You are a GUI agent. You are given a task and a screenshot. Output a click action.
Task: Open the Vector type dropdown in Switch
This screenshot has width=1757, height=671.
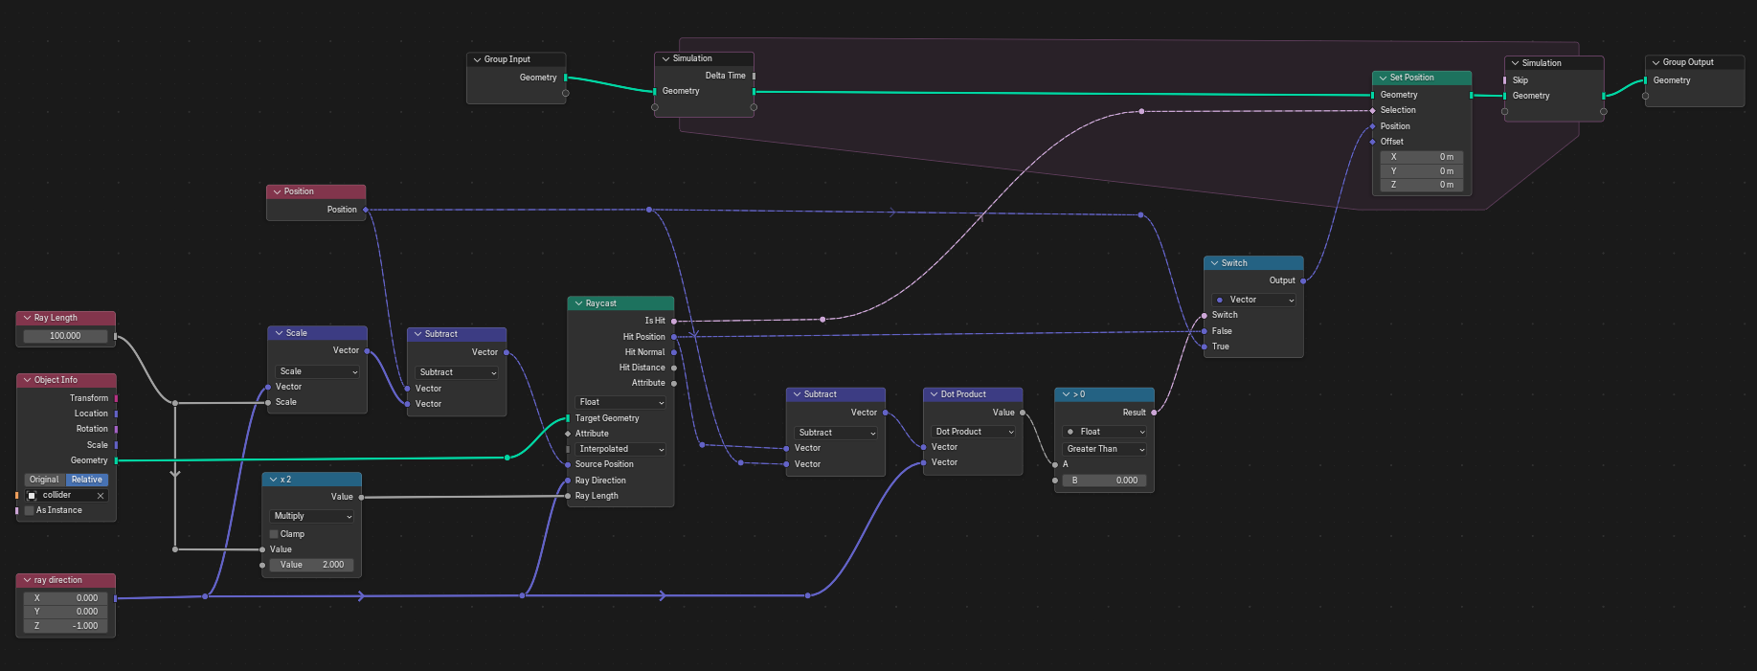click(x=1253, y=300)
